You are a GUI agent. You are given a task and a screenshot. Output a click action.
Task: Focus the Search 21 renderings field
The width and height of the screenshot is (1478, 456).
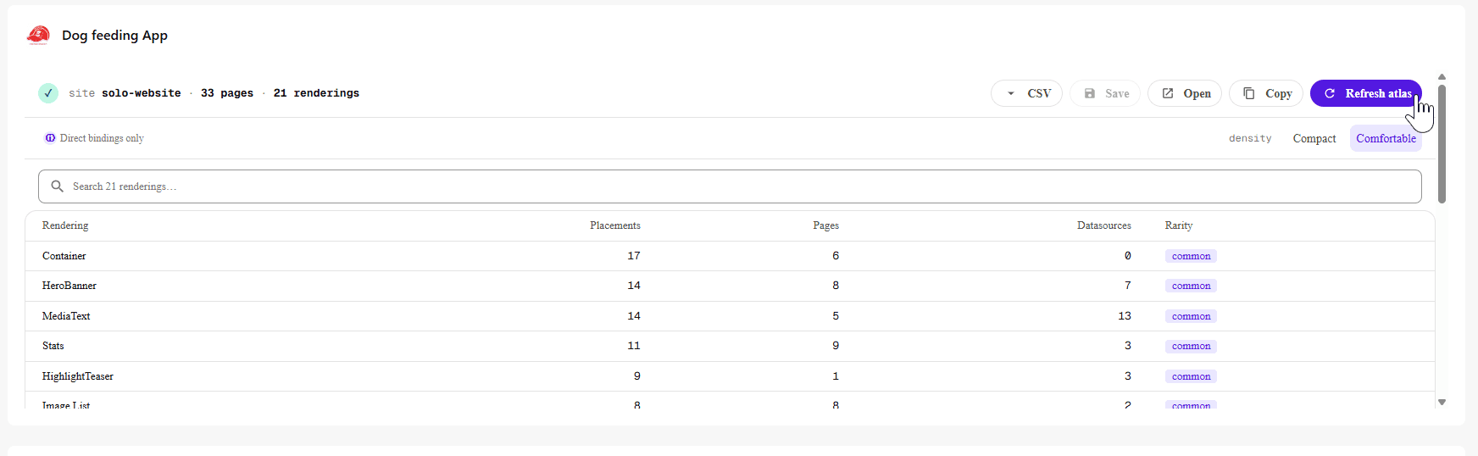pos(730,186)
